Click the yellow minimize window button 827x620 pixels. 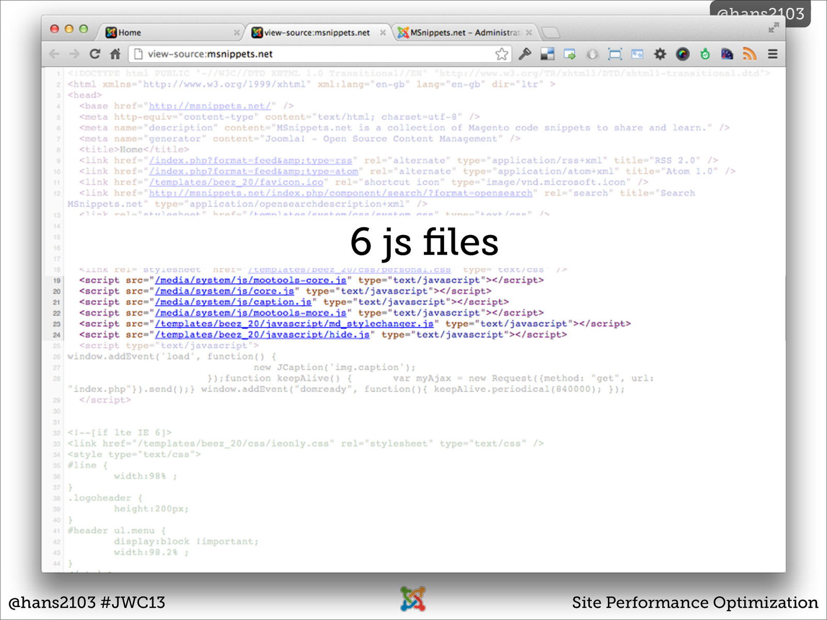pos(69,29)
